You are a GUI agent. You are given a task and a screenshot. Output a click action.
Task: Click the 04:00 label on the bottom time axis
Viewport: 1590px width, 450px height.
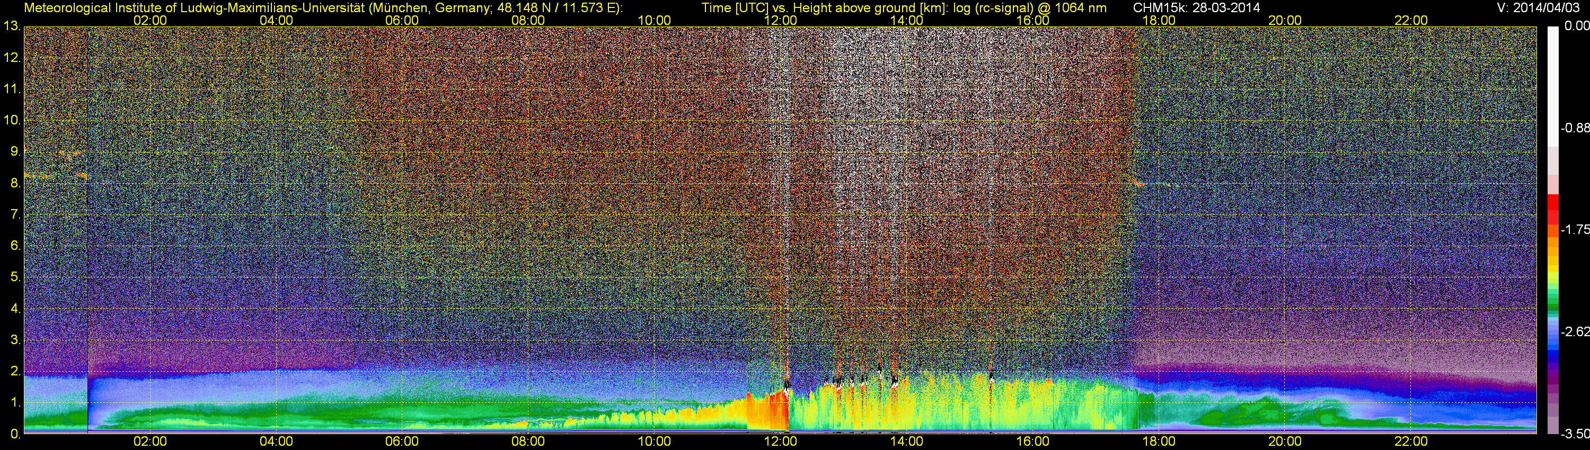click(276, 442)
